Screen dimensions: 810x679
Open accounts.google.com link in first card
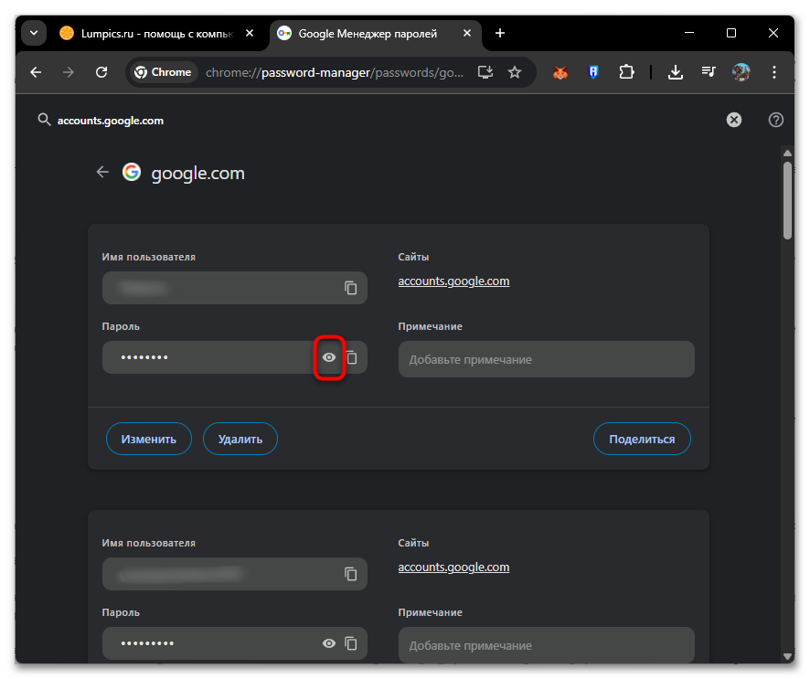click(x=453, y=281)
